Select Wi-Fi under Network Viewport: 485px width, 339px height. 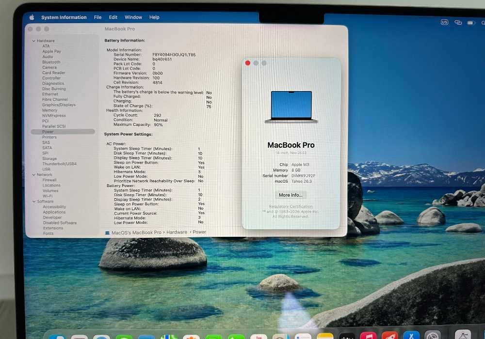[x=48, y=196]
